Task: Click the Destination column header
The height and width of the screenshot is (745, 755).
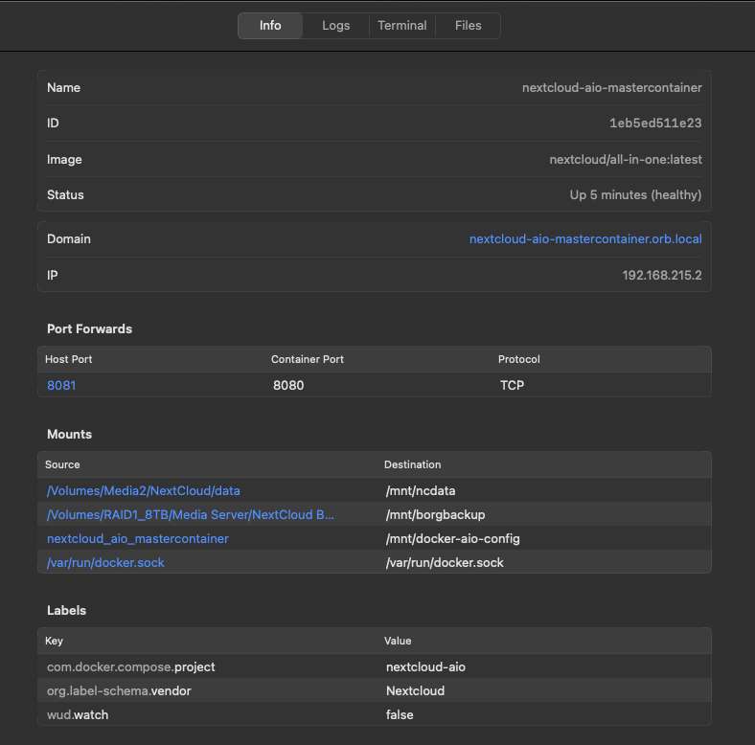Action: tap(412, 464)
